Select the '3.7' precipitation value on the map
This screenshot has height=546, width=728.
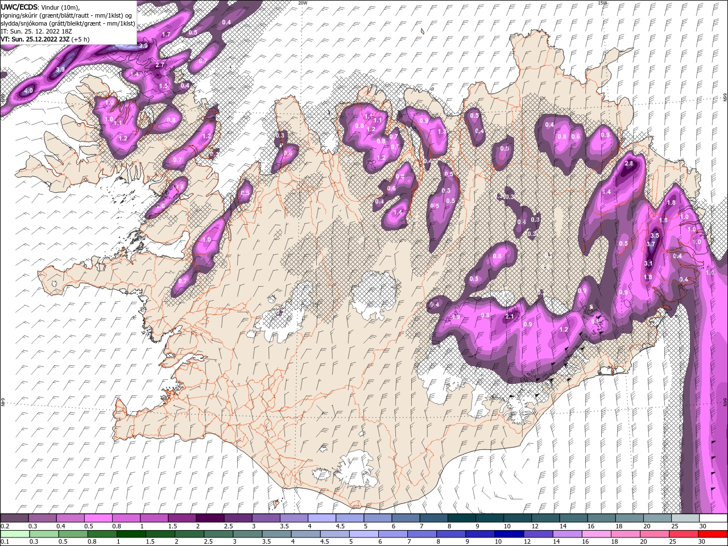[x=651, y=245]
